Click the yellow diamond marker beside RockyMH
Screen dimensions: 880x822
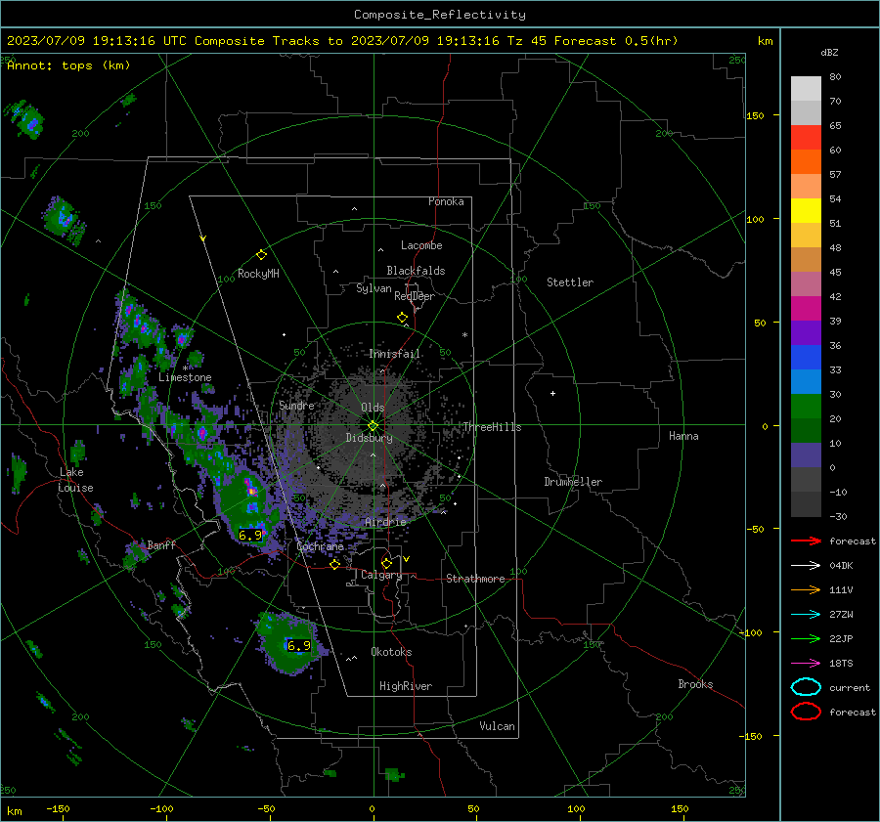(x=261, y=255)
